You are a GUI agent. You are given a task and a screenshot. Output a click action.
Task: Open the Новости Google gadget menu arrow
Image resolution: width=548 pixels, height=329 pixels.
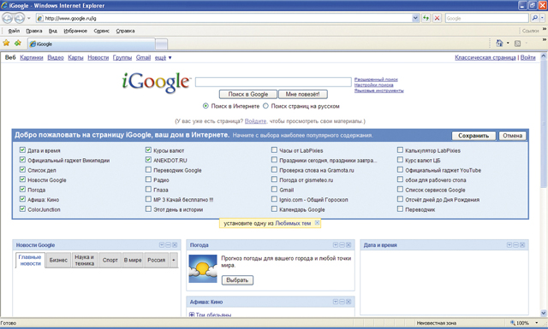162,245
